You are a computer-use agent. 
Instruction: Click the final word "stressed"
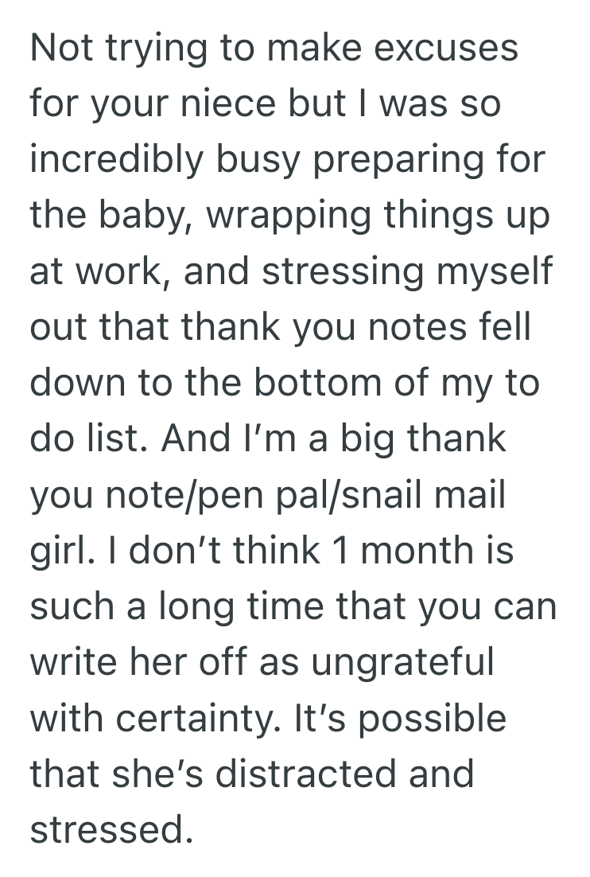click(x=111, y=830)
